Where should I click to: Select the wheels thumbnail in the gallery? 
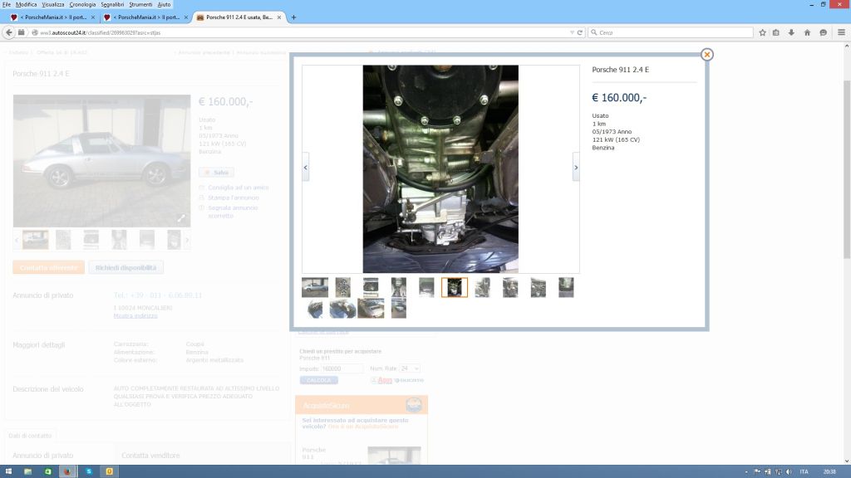tap(343, 287)
